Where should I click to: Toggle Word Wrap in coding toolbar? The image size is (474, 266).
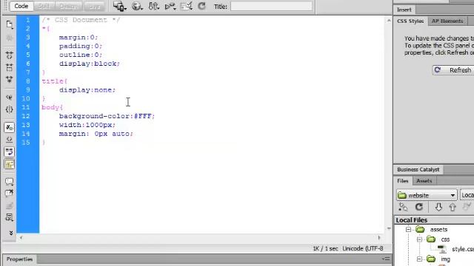pyautogui.click(x=10, y=151)
